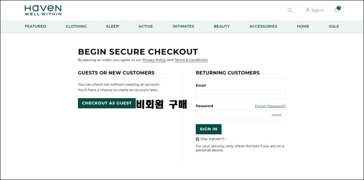This screenshot has height=180, width=364.
Task: Click the Sign in person icon
Action: click(308, 10)
